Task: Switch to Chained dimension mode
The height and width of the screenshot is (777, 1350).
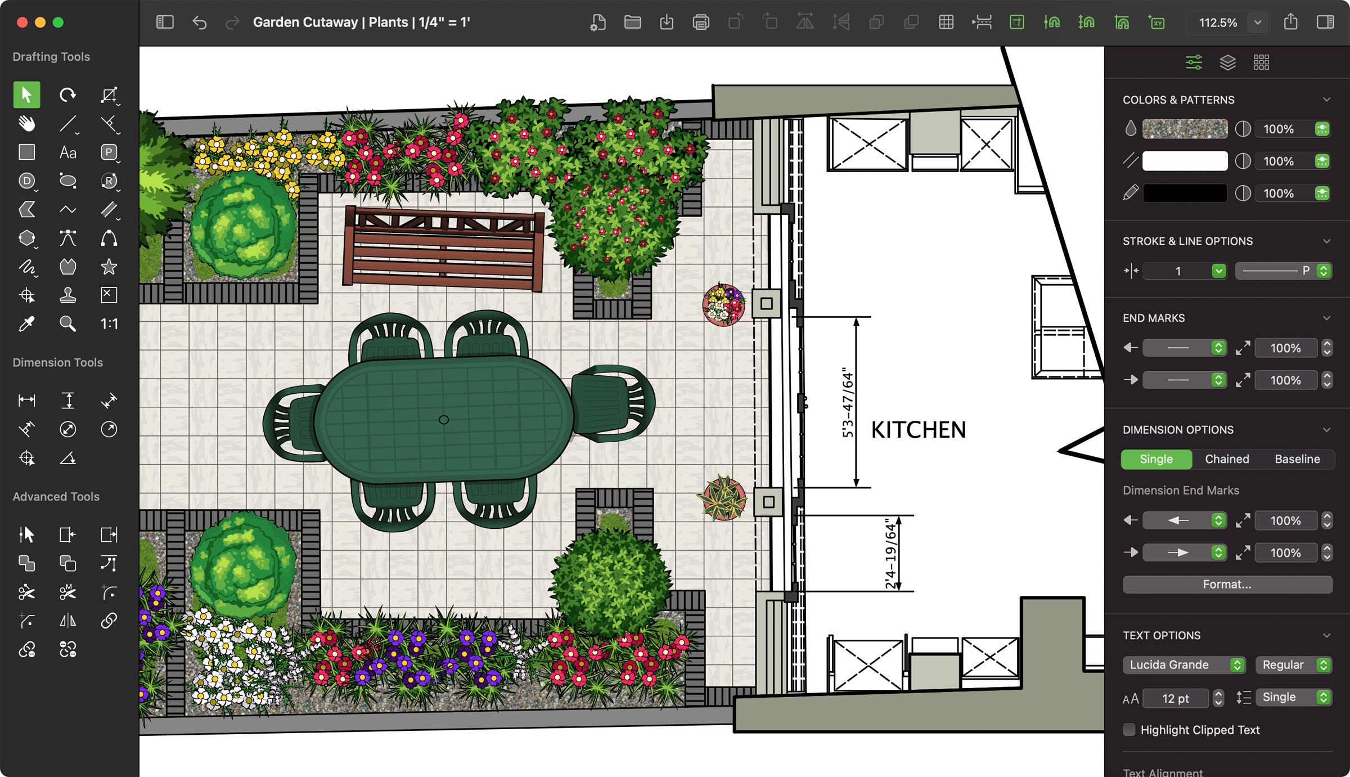Action: [x=1226, y=458]
